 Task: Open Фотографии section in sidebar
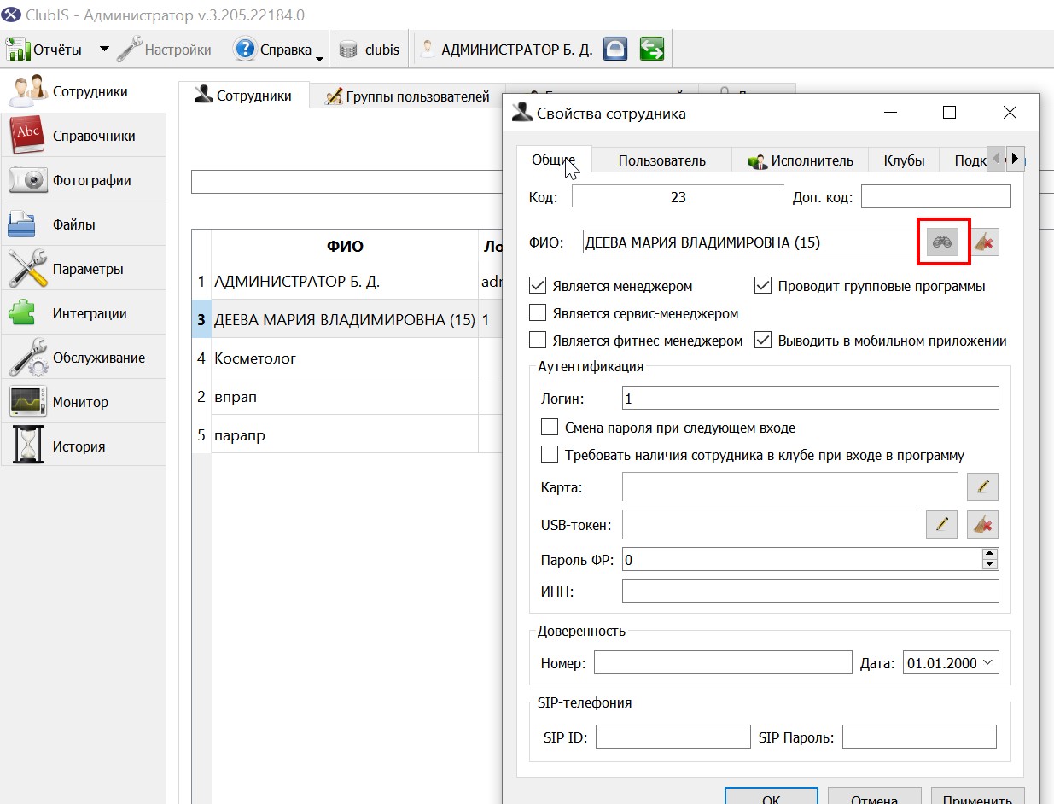coord(84,180)
